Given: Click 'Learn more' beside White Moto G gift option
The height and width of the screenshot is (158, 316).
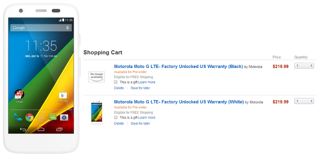Looking at the screenshot, I should click(147, 117).
